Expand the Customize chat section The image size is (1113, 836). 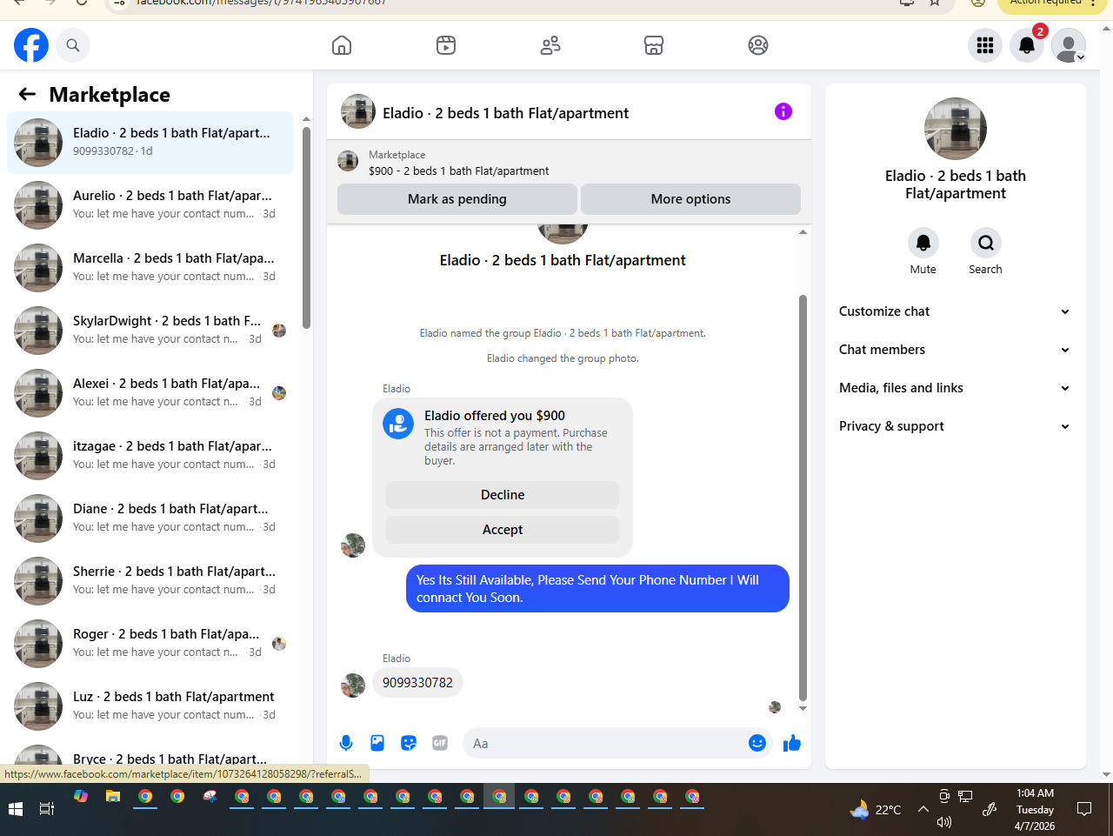(x=955, y=311)
